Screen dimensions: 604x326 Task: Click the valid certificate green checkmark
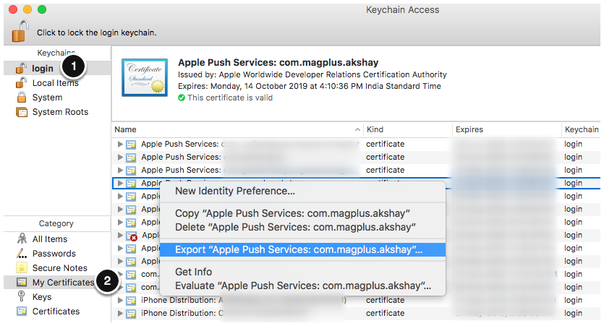(x=182, y=98)
